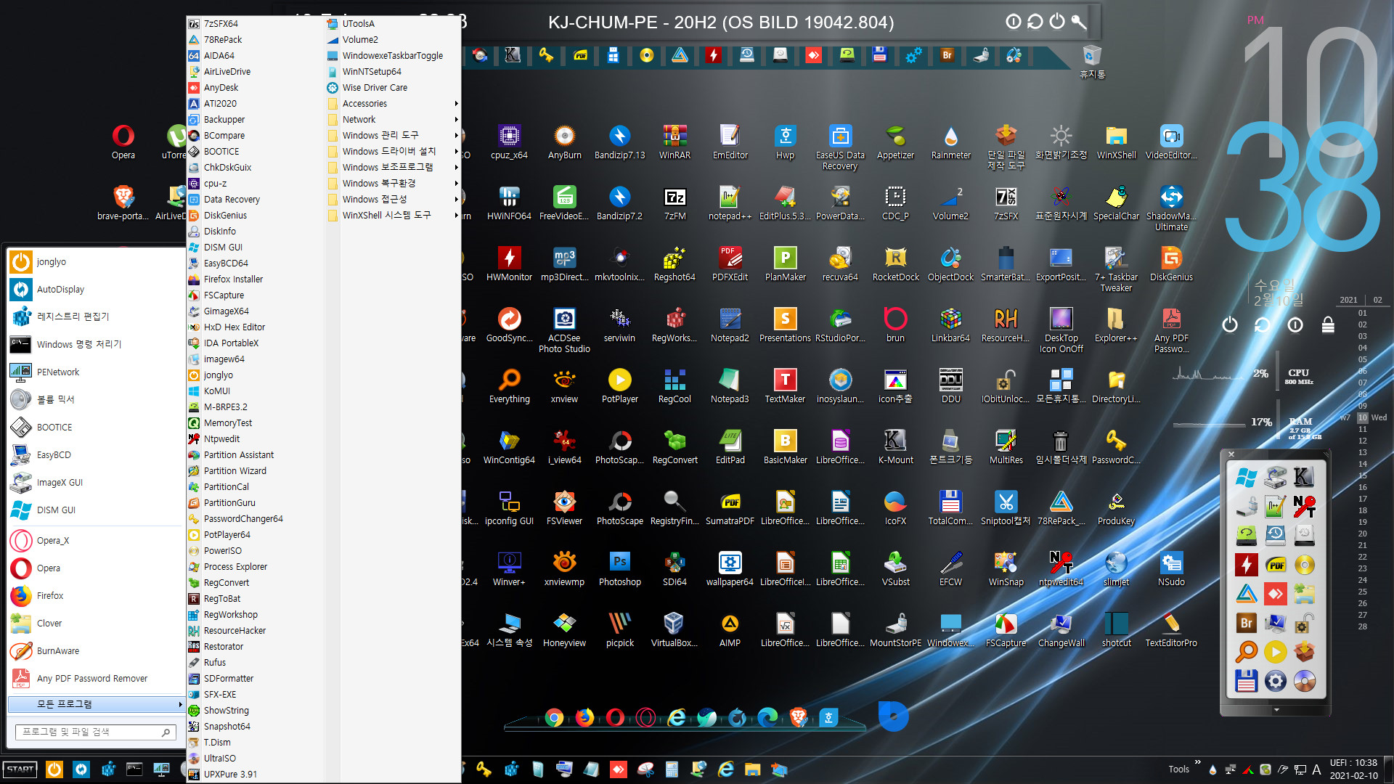Launch the EmEditor desktop icon

(730, 142)
